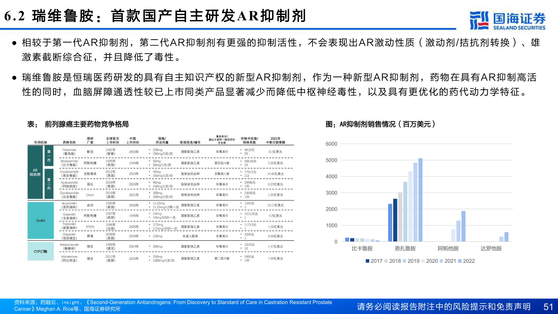The image size is (558, 314).
Task: Click the CYP17酶 mechanism block
Action: pos(41,251)
